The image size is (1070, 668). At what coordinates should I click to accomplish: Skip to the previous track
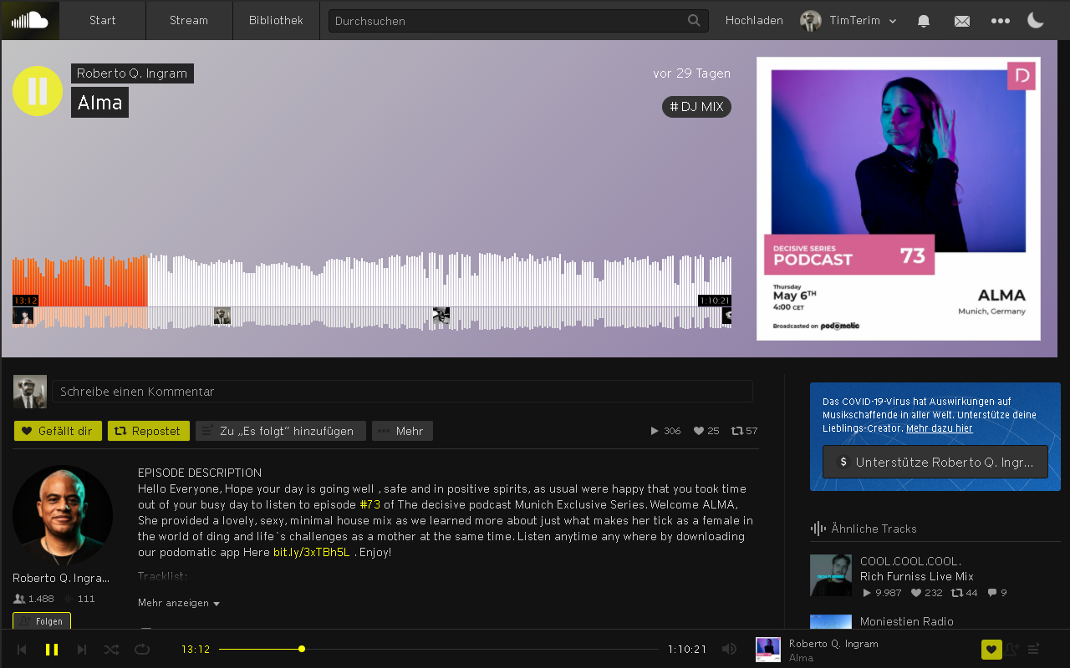(23, 649)
